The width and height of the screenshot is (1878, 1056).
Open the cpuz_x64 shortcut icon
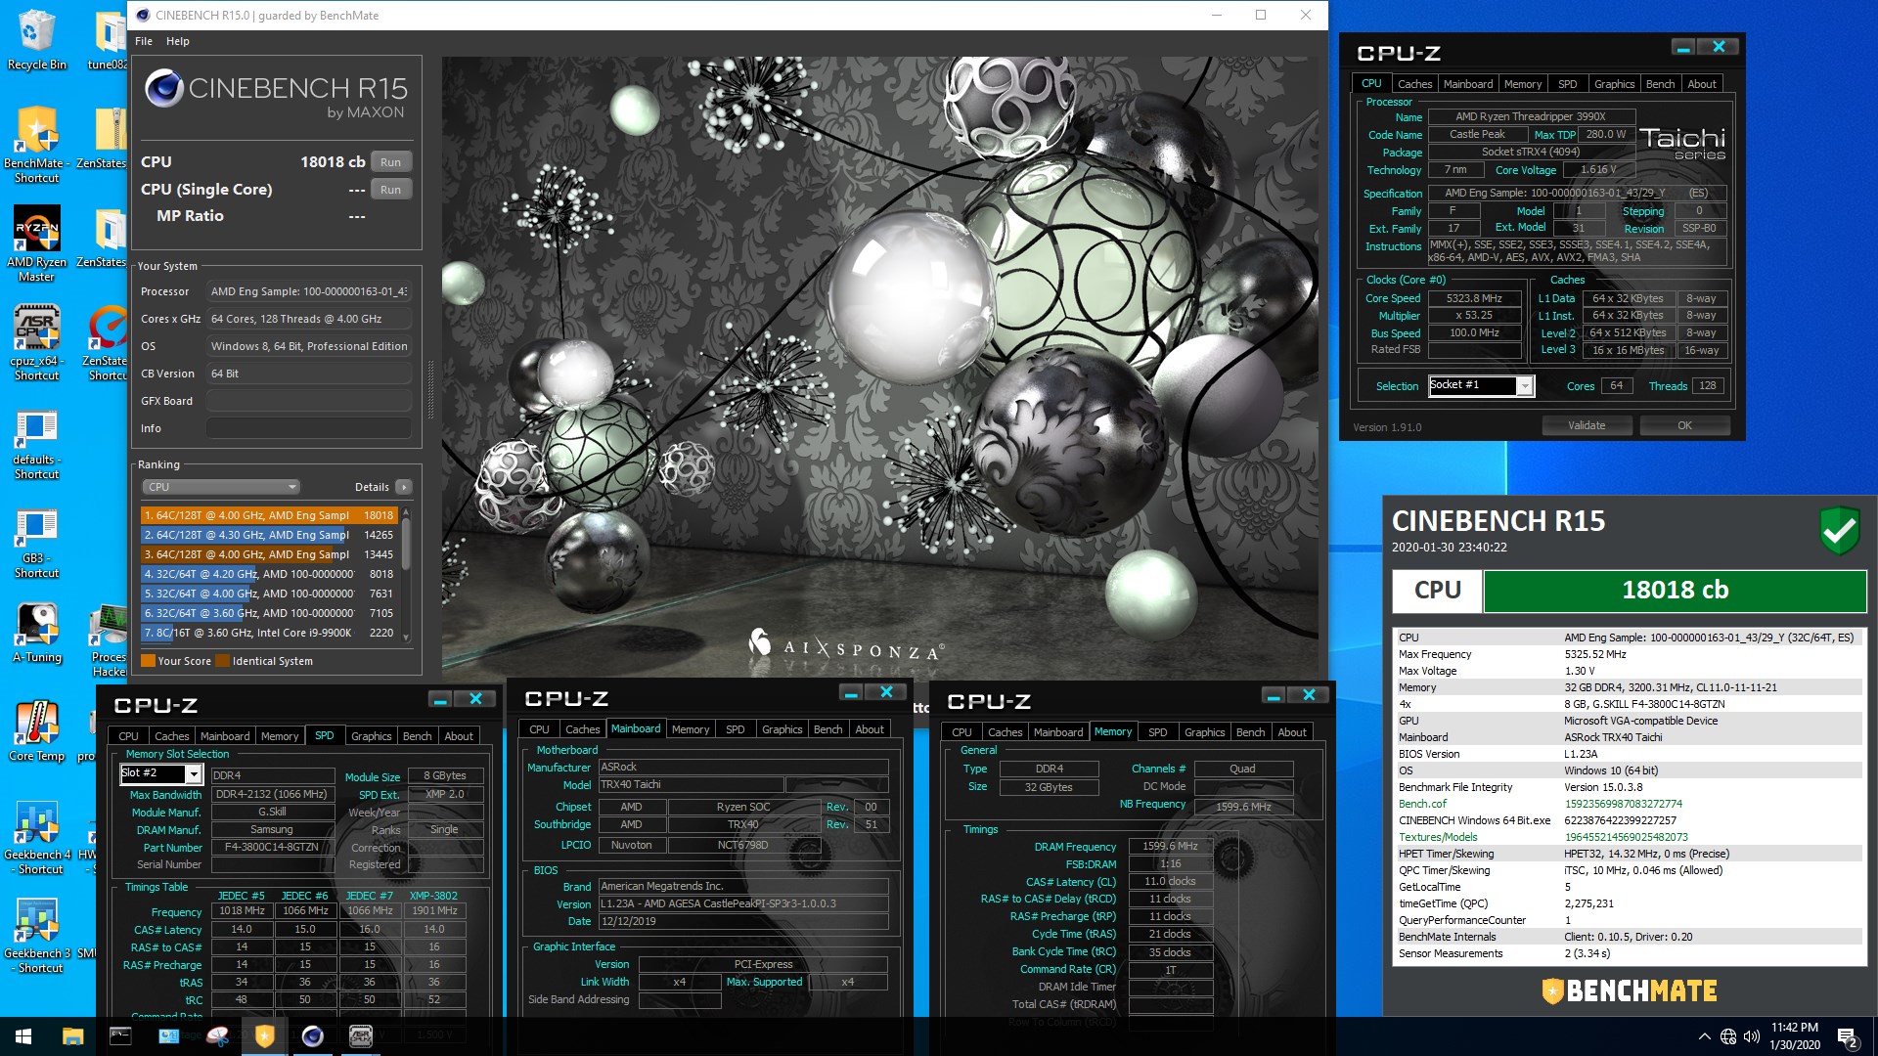36,342
